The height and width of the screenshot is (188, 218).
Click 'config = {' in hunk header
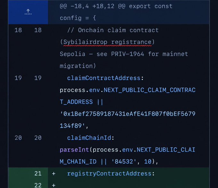point(78,18)
